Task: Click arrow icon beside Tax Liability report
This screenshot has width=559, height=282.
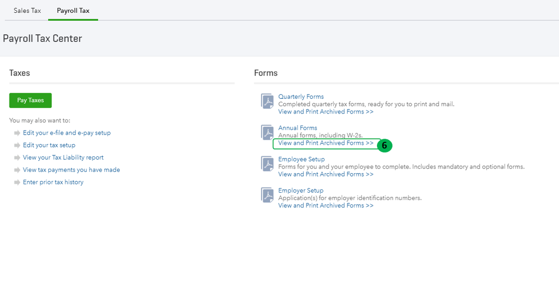Action: click(17, 157)
